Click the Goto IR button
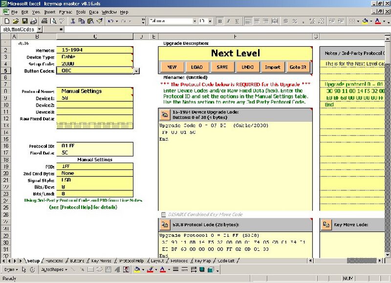 298,67
